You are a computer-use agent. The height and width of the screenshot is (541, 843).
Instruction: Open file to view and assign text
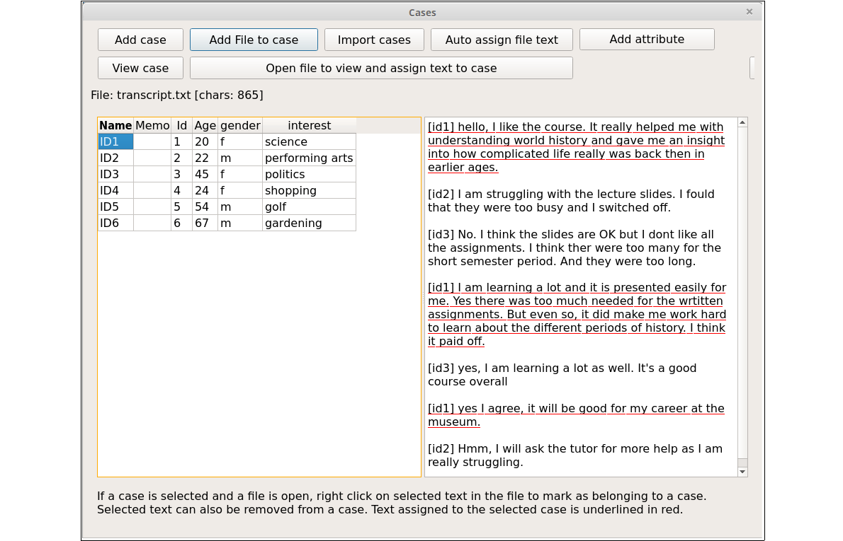[381, 68]
